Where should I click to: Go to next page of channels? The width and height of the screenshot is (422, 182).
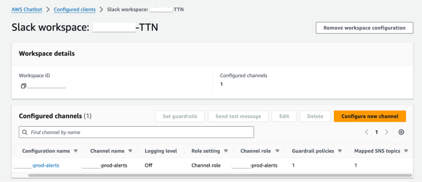(386, 132)
